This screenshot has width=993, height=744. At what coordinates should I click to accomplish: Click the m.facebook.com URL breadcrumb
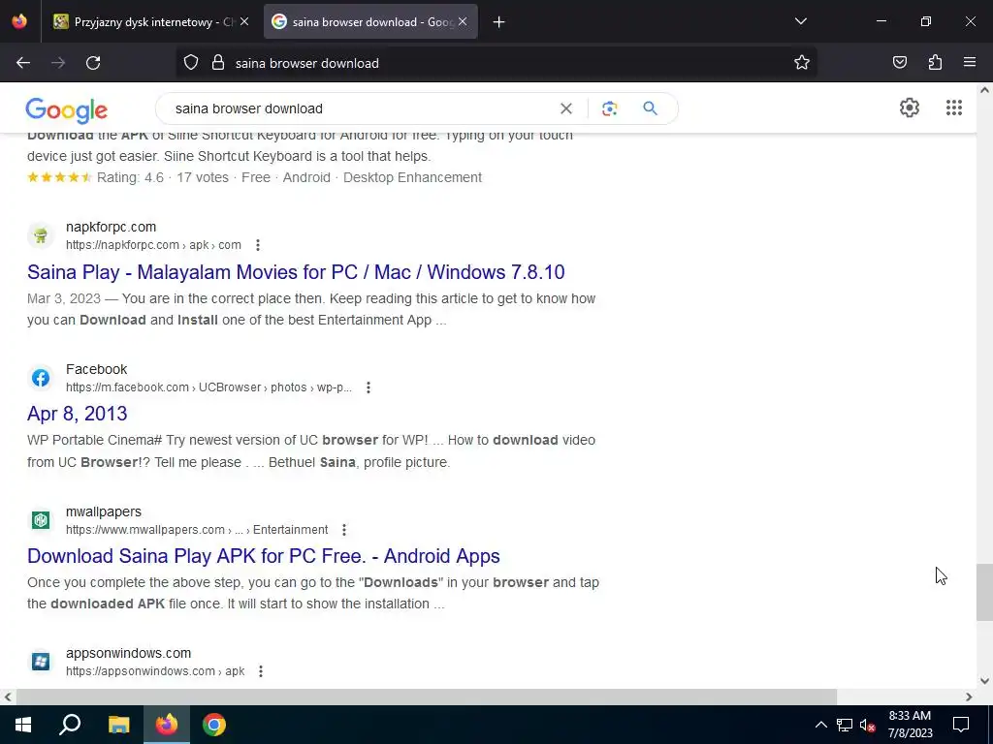click(x=208, y=387)
